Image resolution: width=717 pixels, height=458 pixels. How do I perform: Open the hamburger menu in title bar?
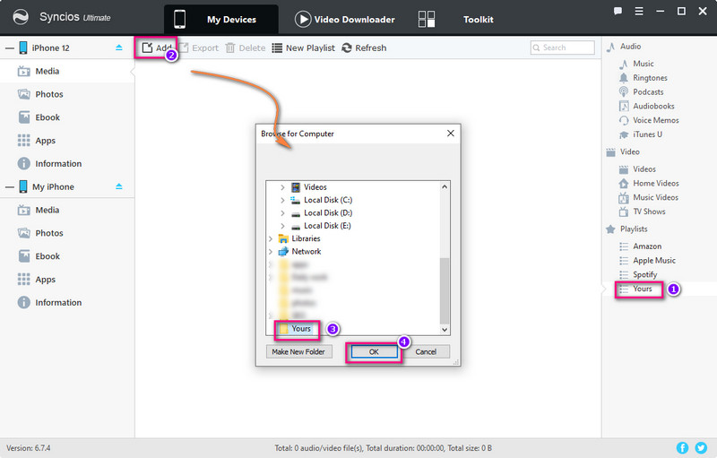pos(639,11)
